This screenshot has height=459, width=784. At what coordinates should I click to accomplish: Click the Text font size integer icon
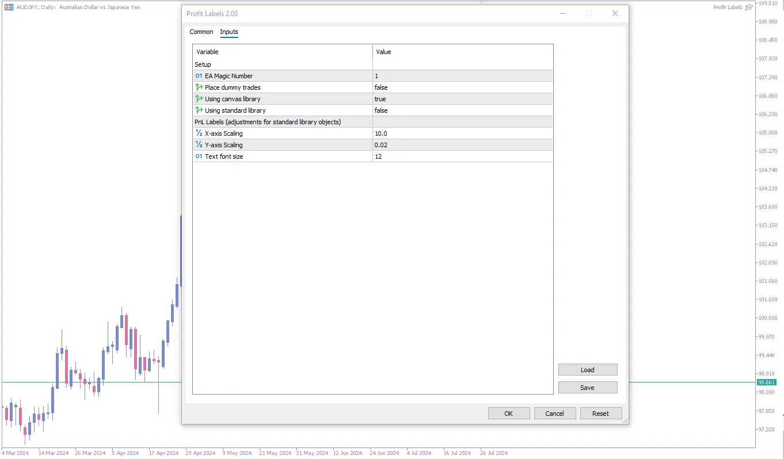pos(199,156)
